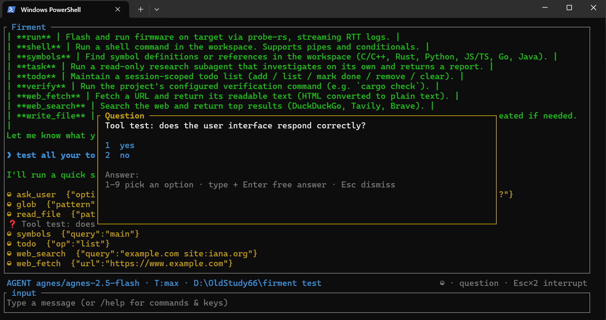Screen dimensions: 606x320
Task: Click the web_fetch tool call bullet icon
Action: [9, 263]
